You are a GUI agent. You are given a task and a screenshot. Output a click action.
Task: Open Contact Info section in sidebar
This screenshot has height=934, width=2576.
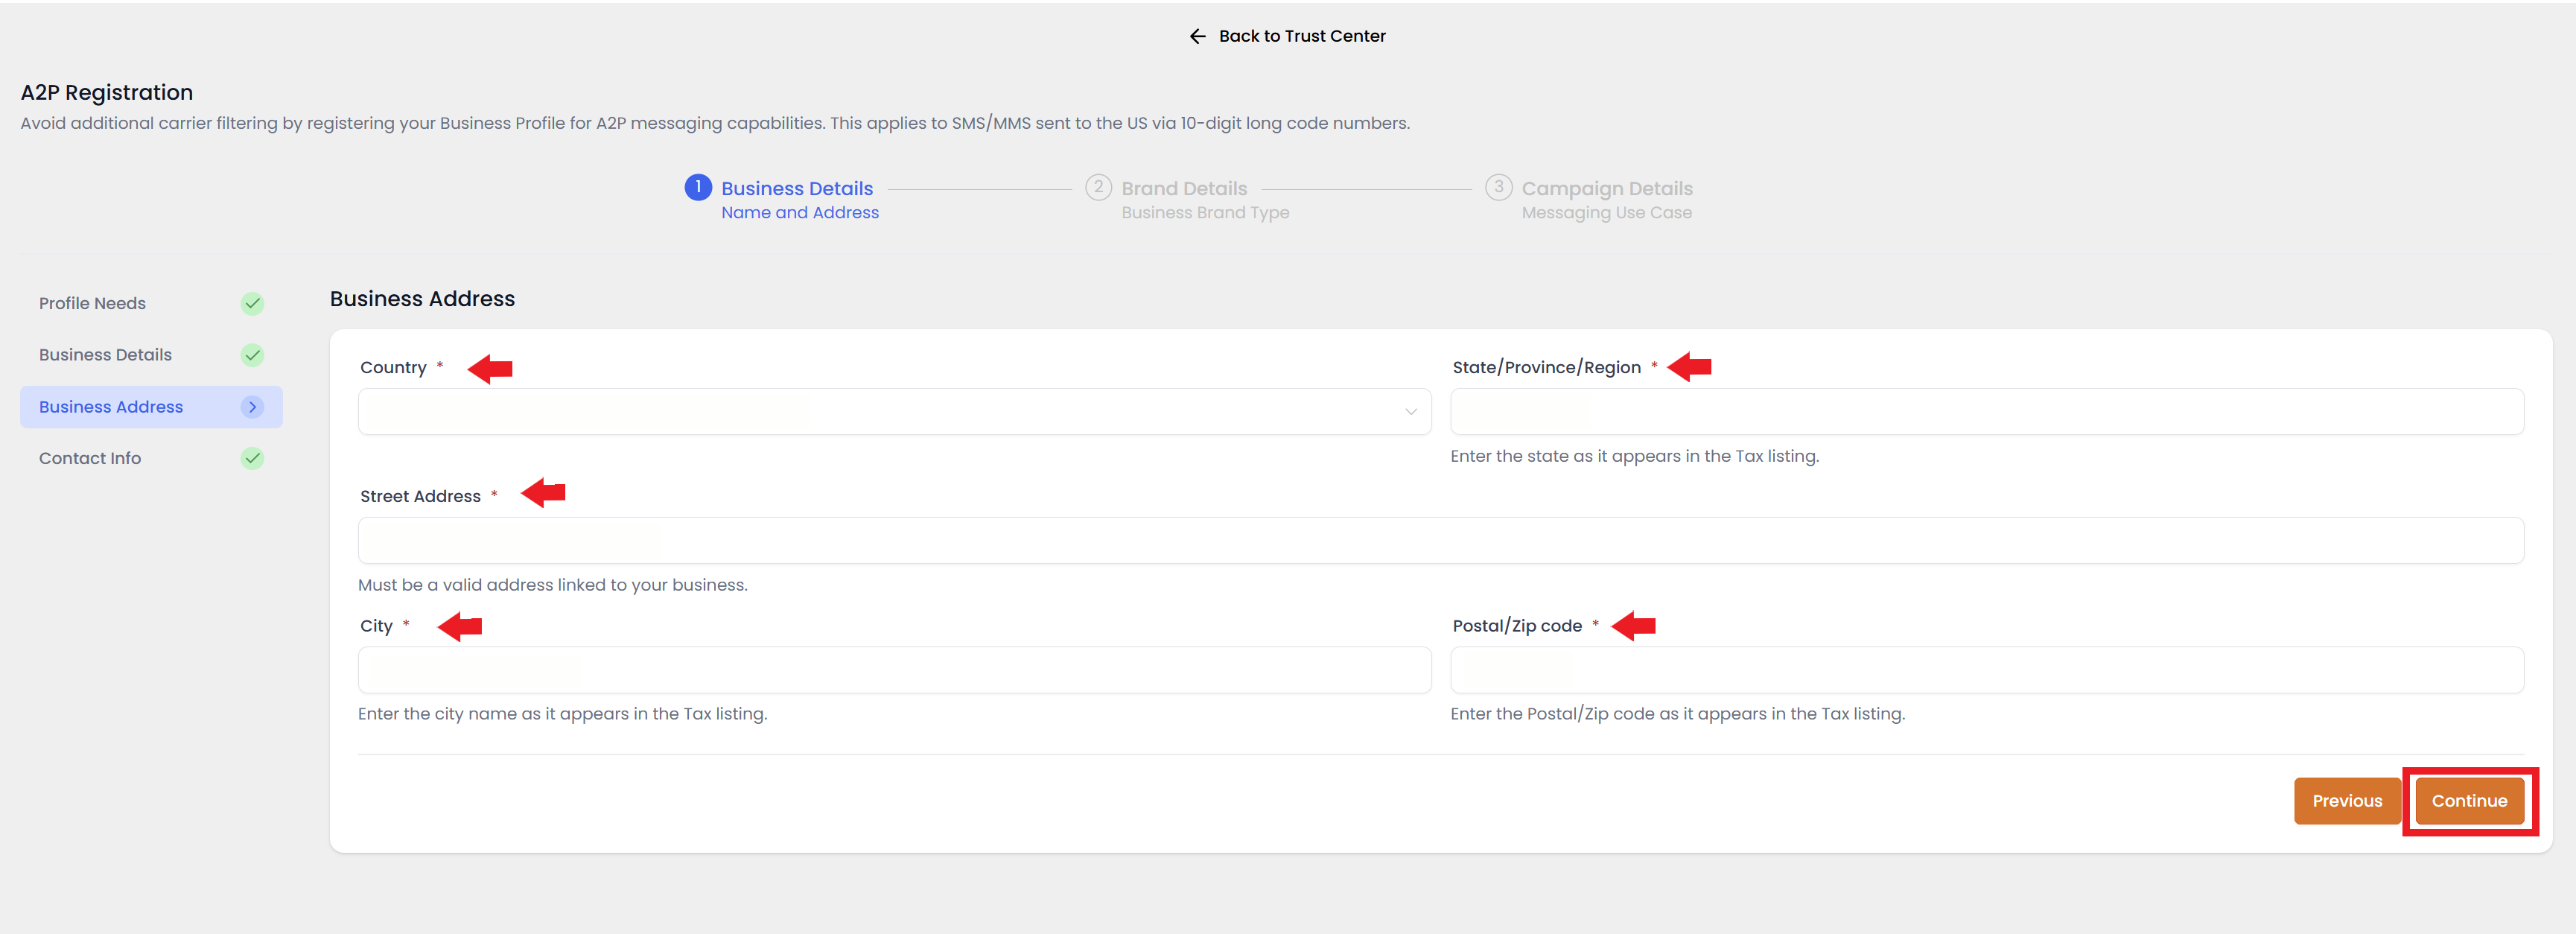(90, 459)
